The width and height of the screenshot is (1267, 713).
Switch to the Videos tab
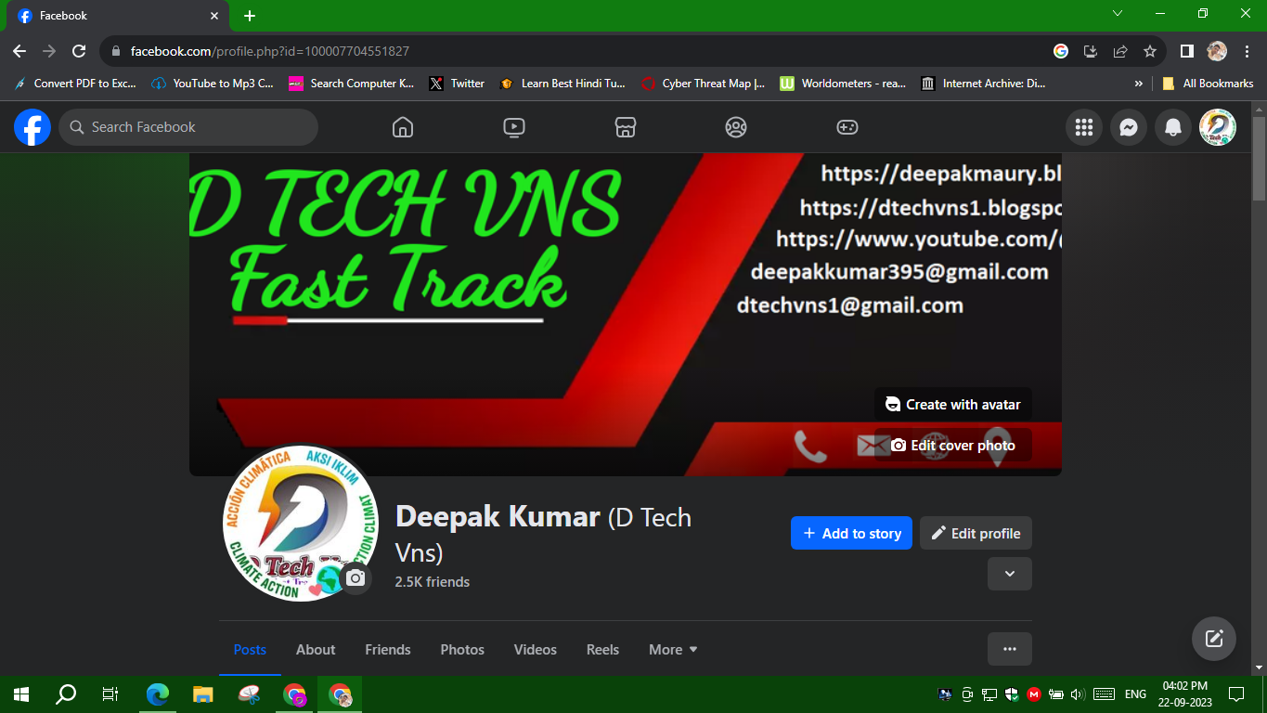coord(536,650)
